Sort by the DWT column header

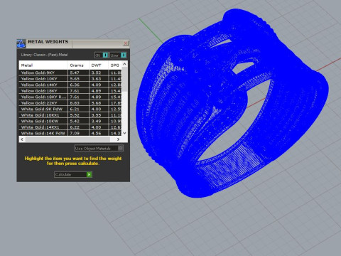point(99,65)
